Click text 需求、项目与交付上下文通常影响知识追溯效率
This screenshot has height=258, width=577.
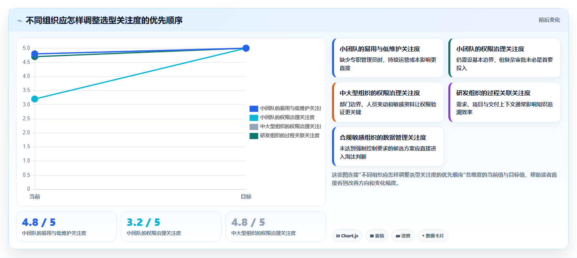tap(504, 108)
